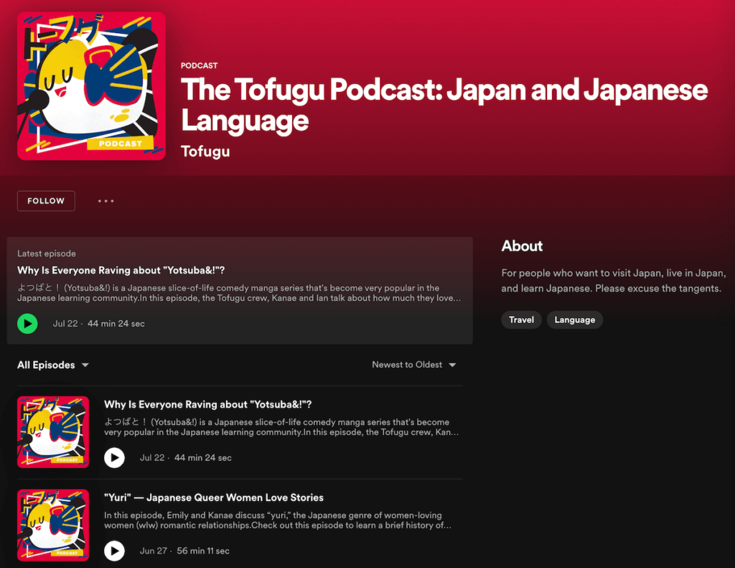The height and width of the screenshot is (568, 735).
Task: Select the Yuri episode description text
Action: tap(278, 520)
